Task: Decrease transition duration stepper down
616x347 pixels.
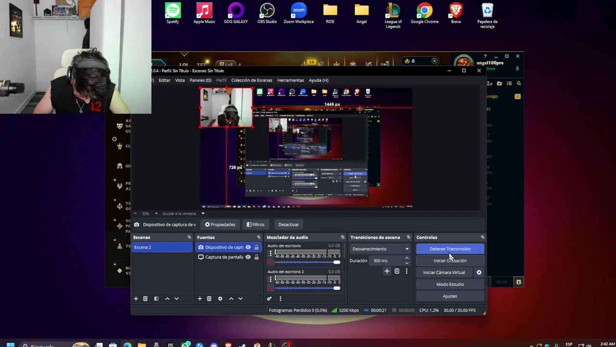Action: click(x=407, y=263)
